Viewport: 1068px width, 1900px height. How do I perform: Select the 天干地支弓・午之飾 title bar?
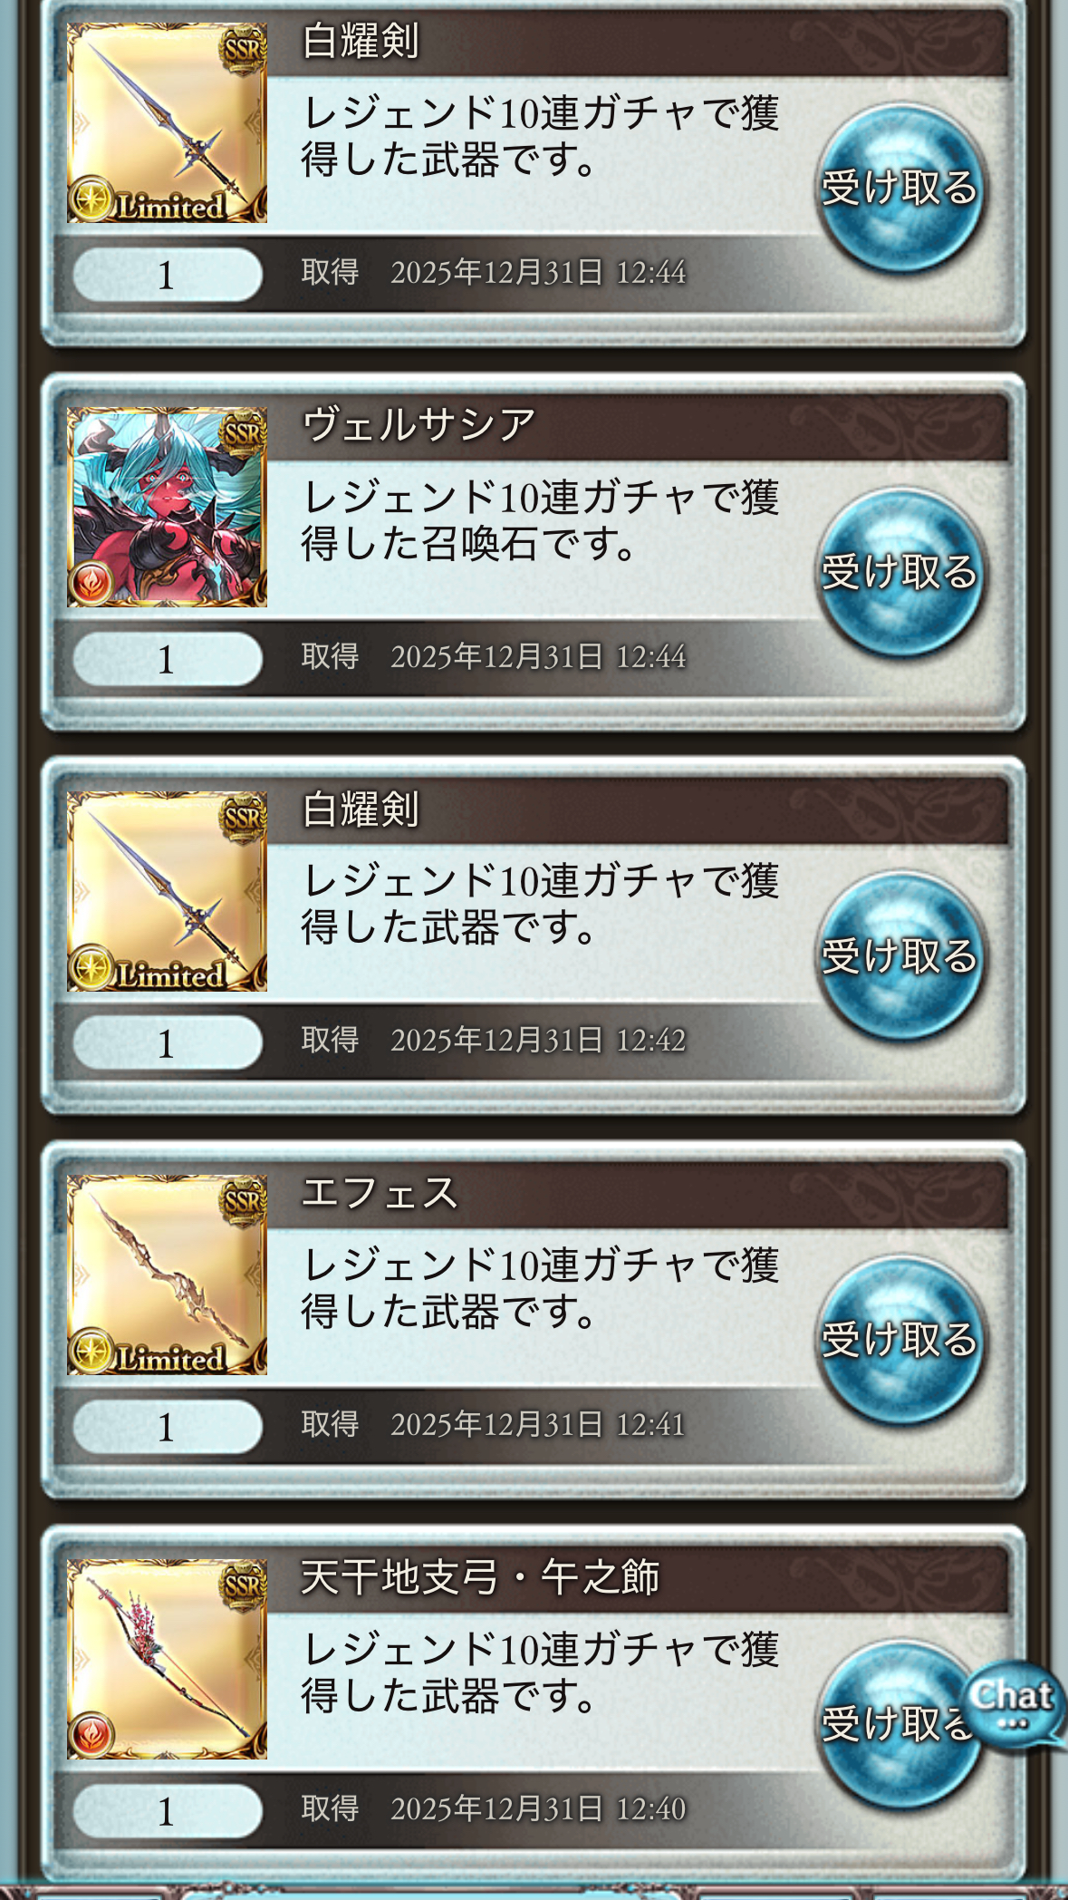click(x=638, y=1578)
